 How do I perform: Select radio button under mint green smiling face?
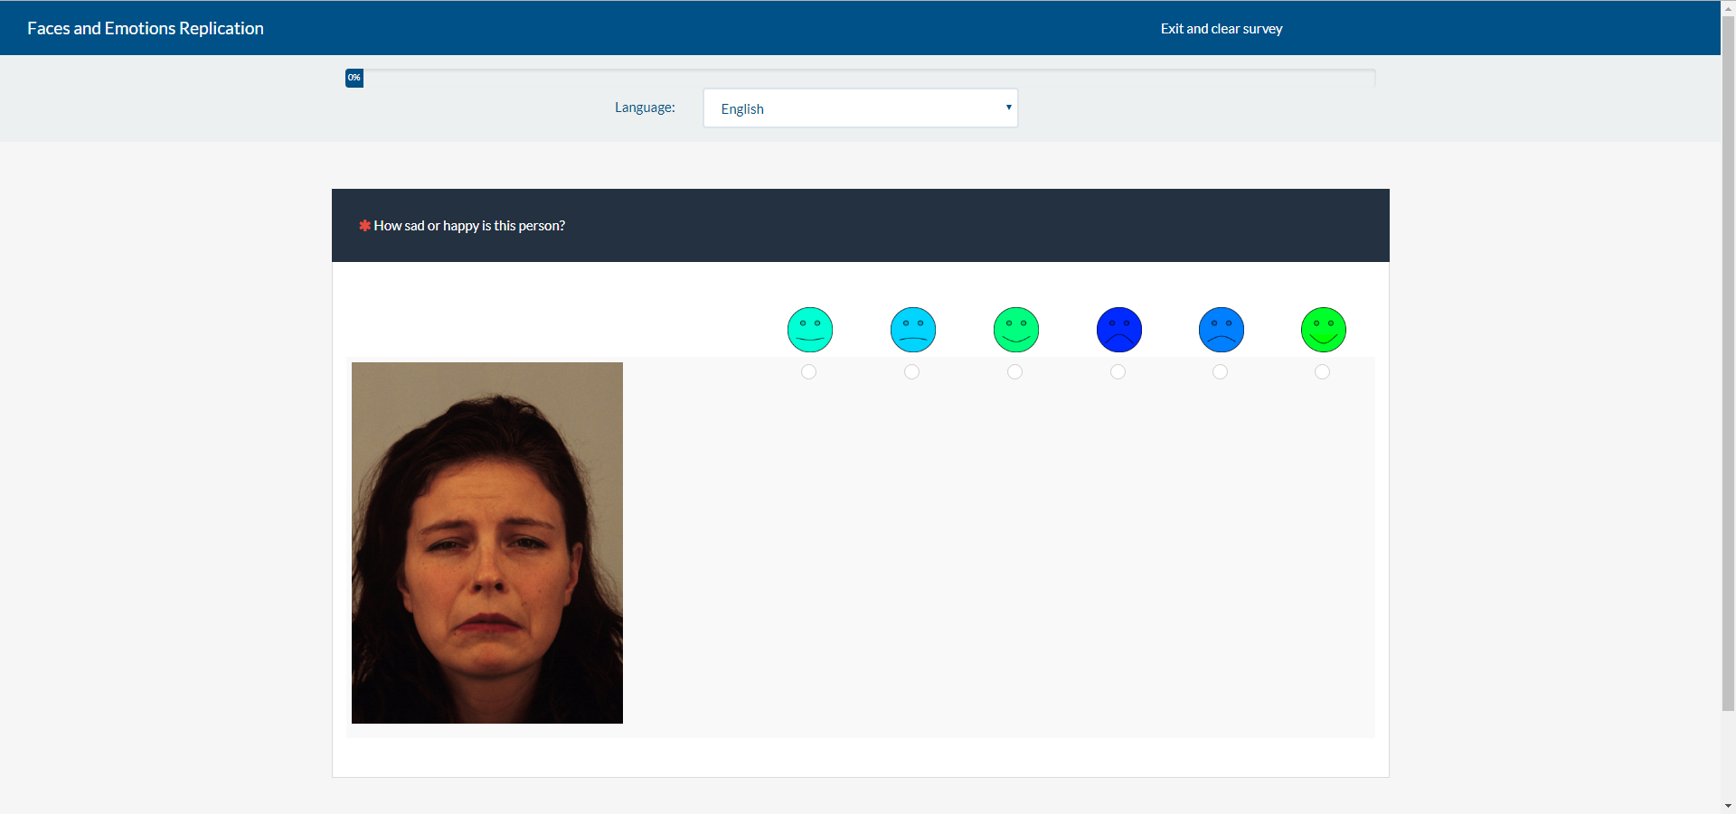(x=1014, y=372)
